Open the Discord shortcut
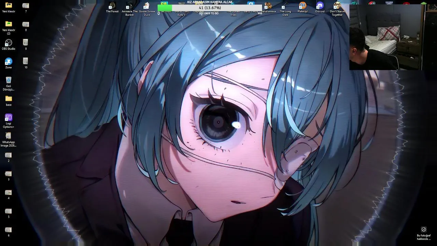This screenshot has width=437, height=246. tap(320, 8)
